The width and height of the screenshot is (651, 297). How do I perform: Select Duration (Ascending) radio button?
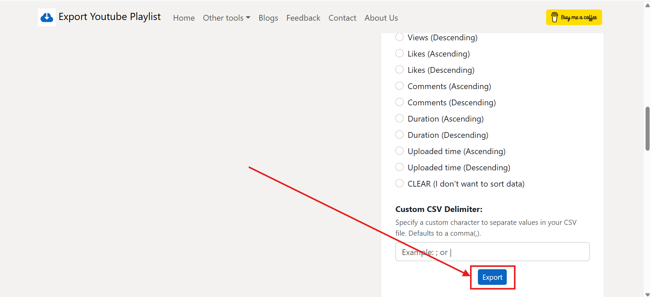pos(399,119)
